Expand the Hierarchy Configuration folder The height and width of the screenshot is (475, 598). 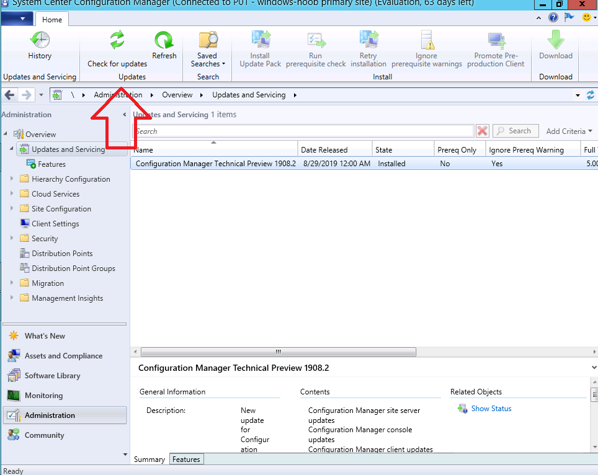(11, 179)
